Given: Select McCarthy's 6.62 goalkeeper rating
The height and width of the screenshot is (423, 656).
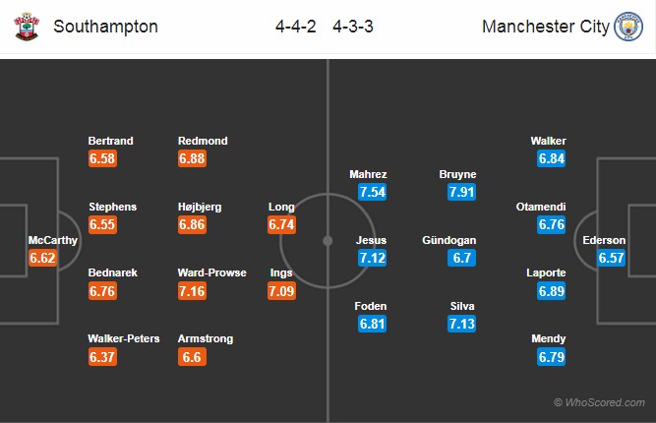Looking at the screenshot, I should tap(42, 258).
